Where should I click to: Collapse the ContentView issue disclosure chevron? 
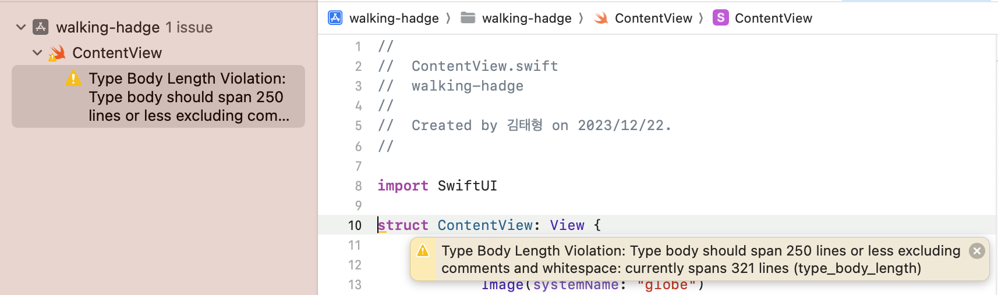coord(37,53)
